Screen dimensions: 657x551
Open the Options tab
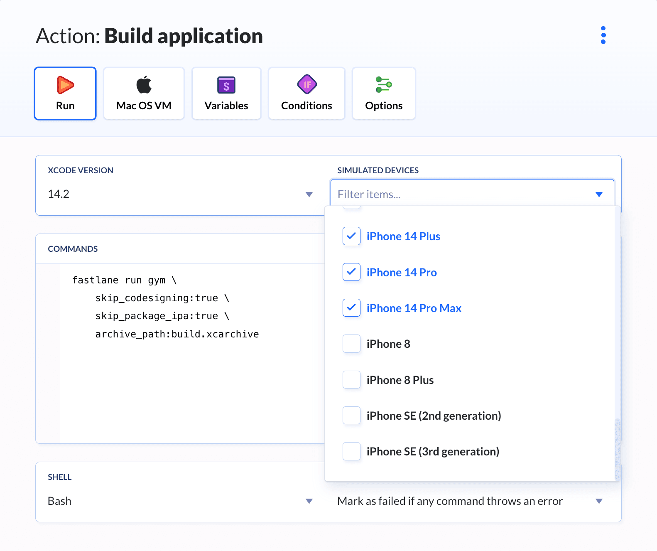click(x=384, y=93)
